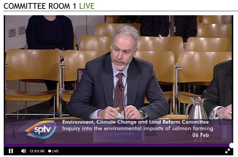The height and width of the screenshot is (157, 238).
Task: Click the silver water jug in the video
Action: [x=196, y=108]
